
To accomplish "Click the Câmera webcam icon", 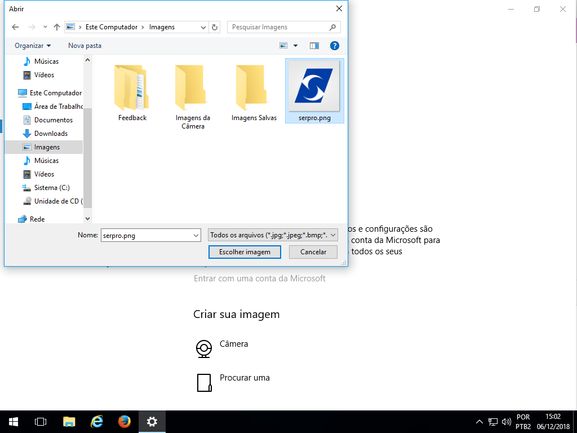I will pyautogui.click(x=204, y=349).
